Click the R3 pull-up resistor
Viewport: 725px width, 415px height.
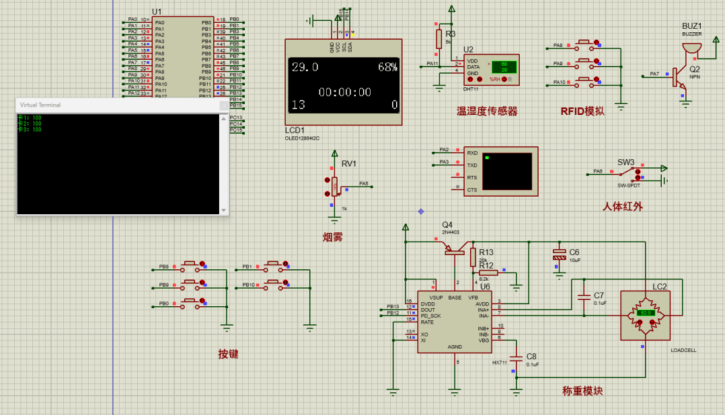click(x=438, y=38)
